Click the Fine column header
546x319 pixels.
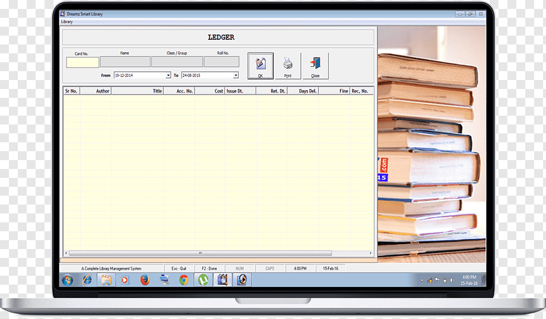334,91
